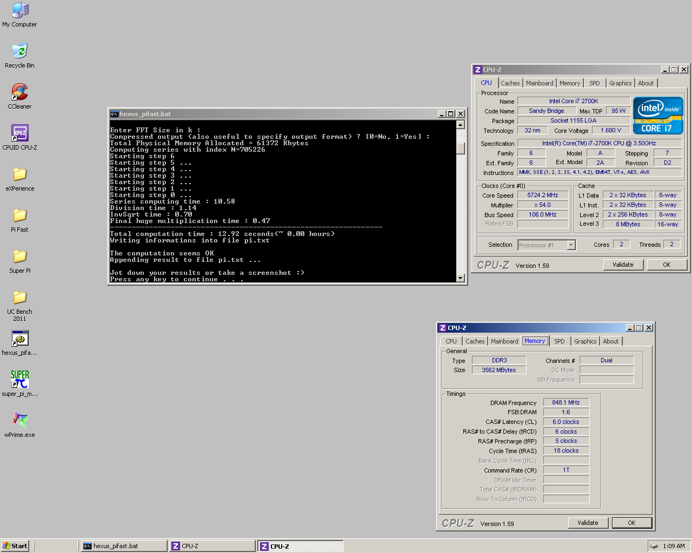Open the Start menu

(15, 546)
